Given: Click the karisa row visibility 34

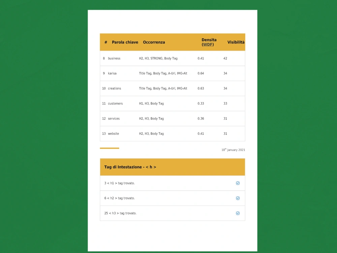Looking at the screenshot, I should pyautogui.click(x=225, y=73).
